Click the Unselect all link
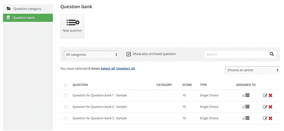The image size is (284, 131). point(125,68)
